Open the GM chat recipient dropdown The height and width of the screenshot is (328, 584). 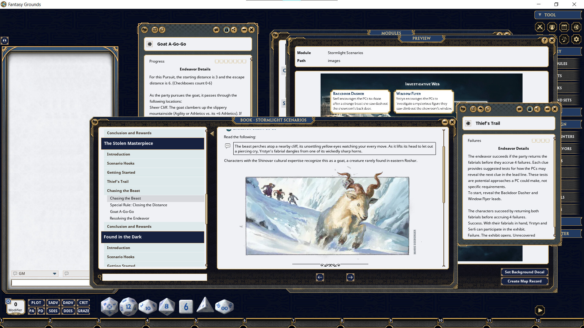pyautogui.click(x=55, y=273)
